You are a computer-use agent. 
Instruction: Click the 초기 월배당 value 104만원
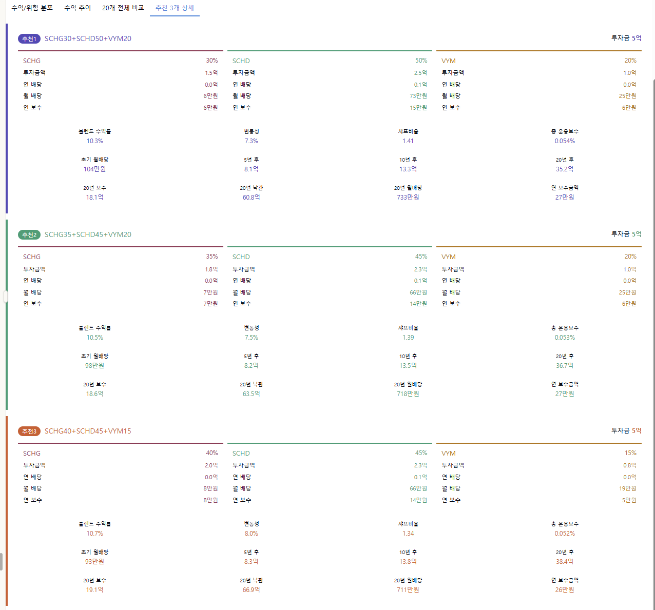(95, 169)
